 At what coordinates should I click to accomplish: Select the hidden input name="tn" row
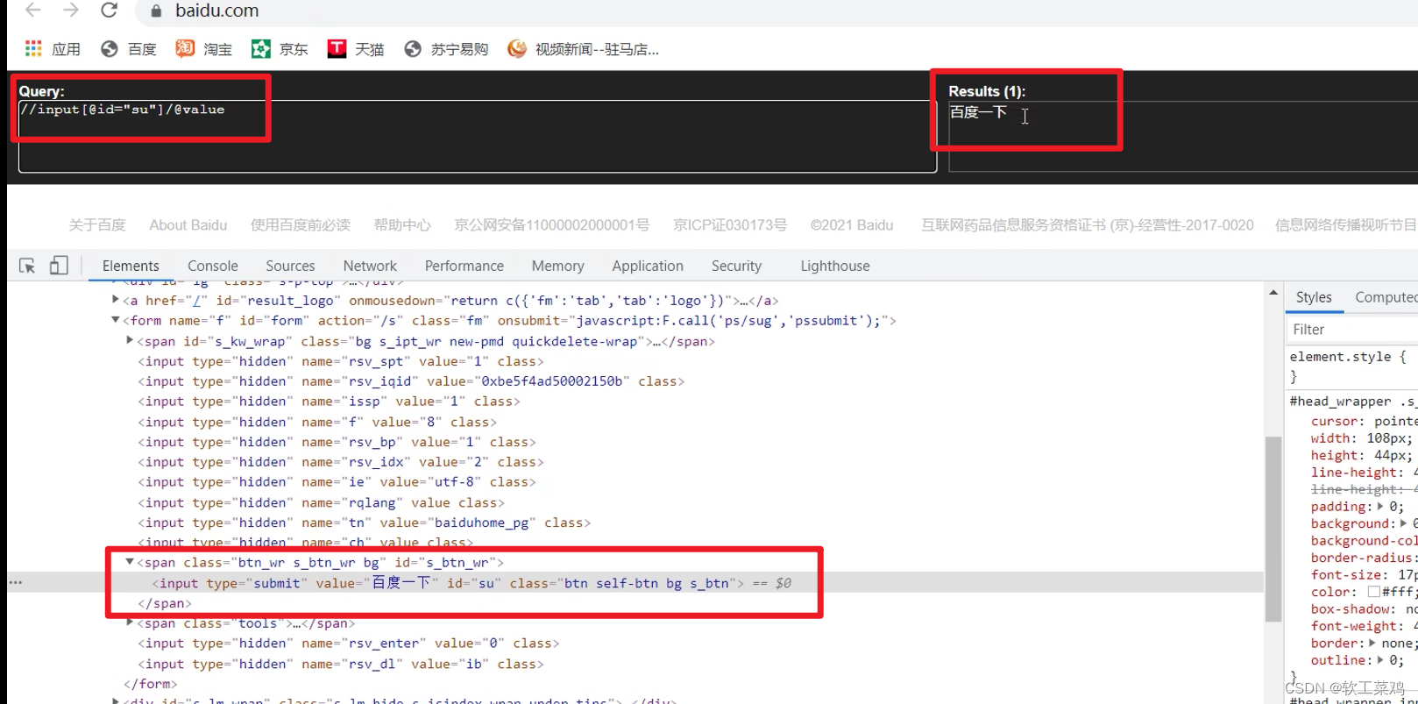coord(364,523)
